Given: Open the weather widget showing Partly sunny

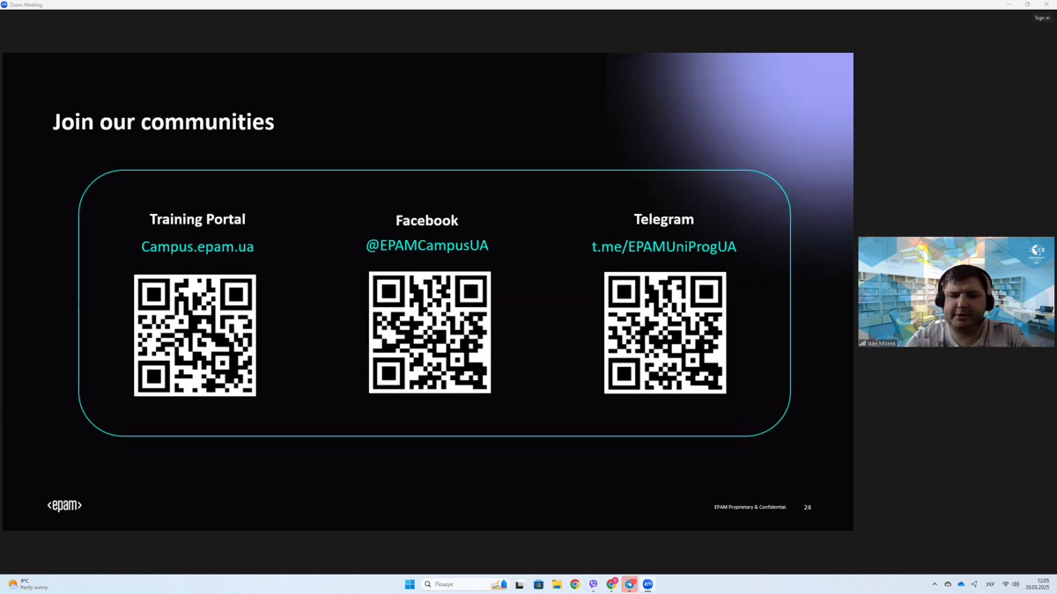Looking at the screenshot, I should (x=28, y=584).
